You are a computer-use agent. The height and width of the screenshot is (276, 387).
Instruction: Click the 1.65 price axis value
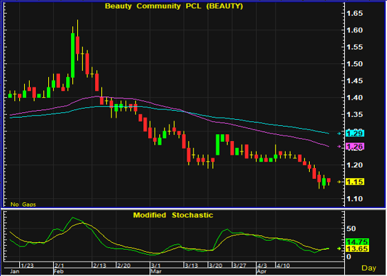[x=355, y=13]
